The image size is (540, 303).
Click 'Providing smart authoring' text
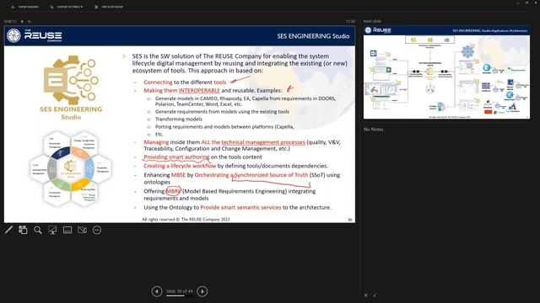[x=176, y=157]
